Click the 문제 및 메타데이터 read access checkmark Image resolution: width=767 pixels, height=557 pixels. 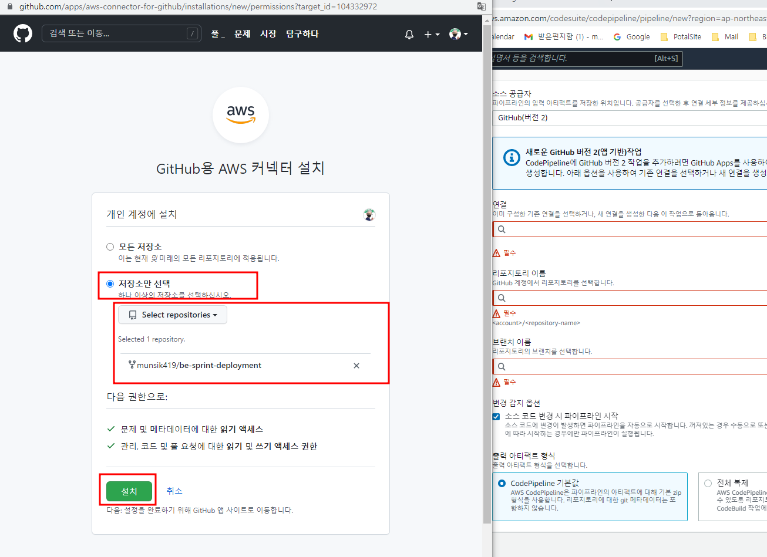pos(111,429)
